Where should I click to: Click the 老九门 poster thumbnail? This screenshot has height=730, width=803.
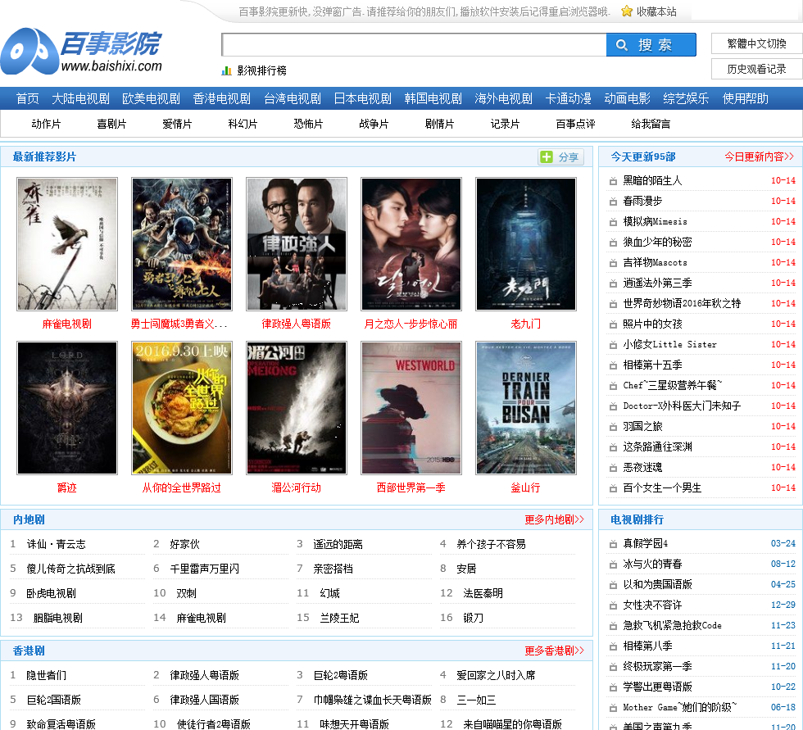coord(526,244)
